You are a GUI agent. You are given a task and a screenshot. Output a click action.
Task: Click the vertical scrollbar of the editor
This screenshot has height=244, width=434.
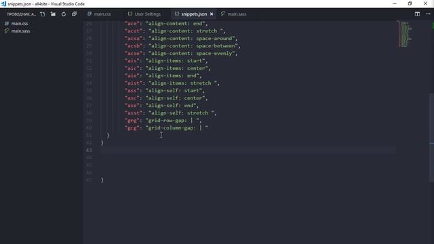[x=431, y=138]
